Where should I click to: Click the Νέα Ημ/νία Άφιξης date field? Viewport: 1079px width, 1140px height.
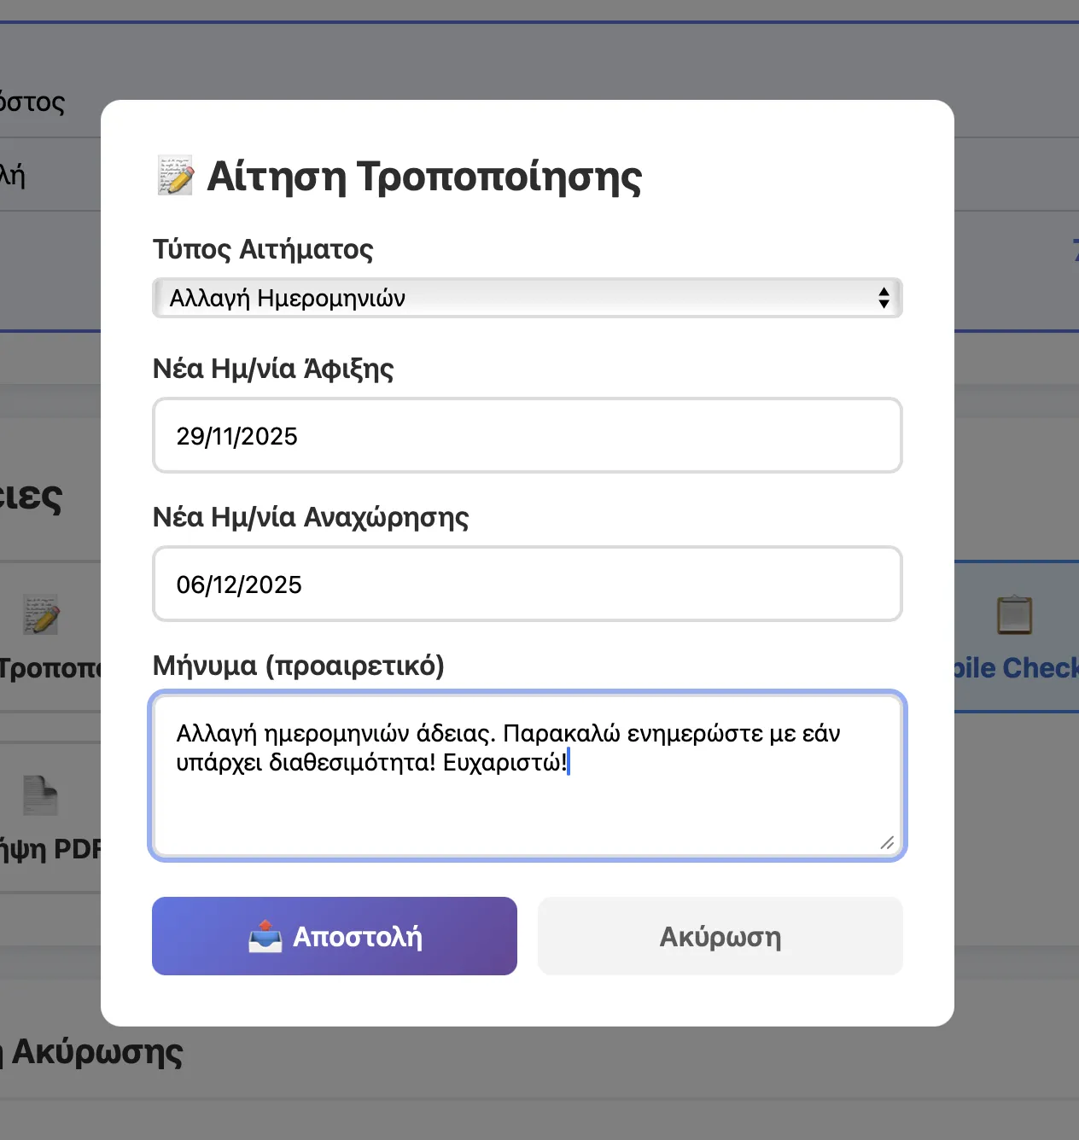pos(527,435)
